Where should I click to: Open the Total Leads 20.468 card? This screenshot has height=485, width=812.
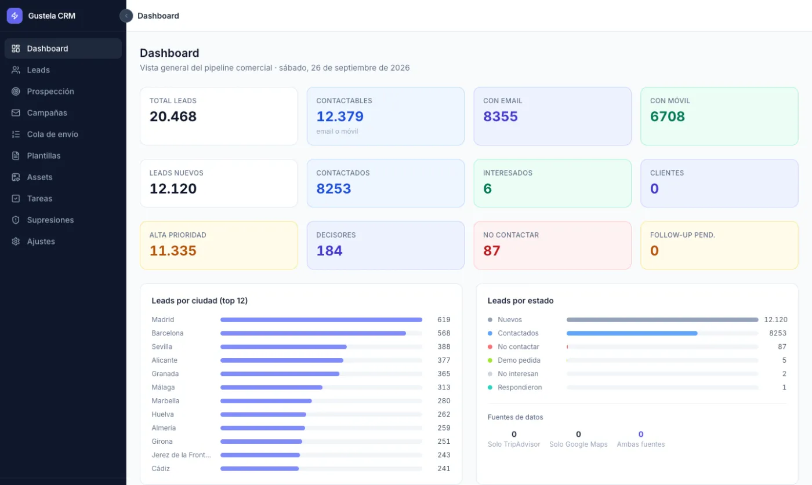click(219, 116)
